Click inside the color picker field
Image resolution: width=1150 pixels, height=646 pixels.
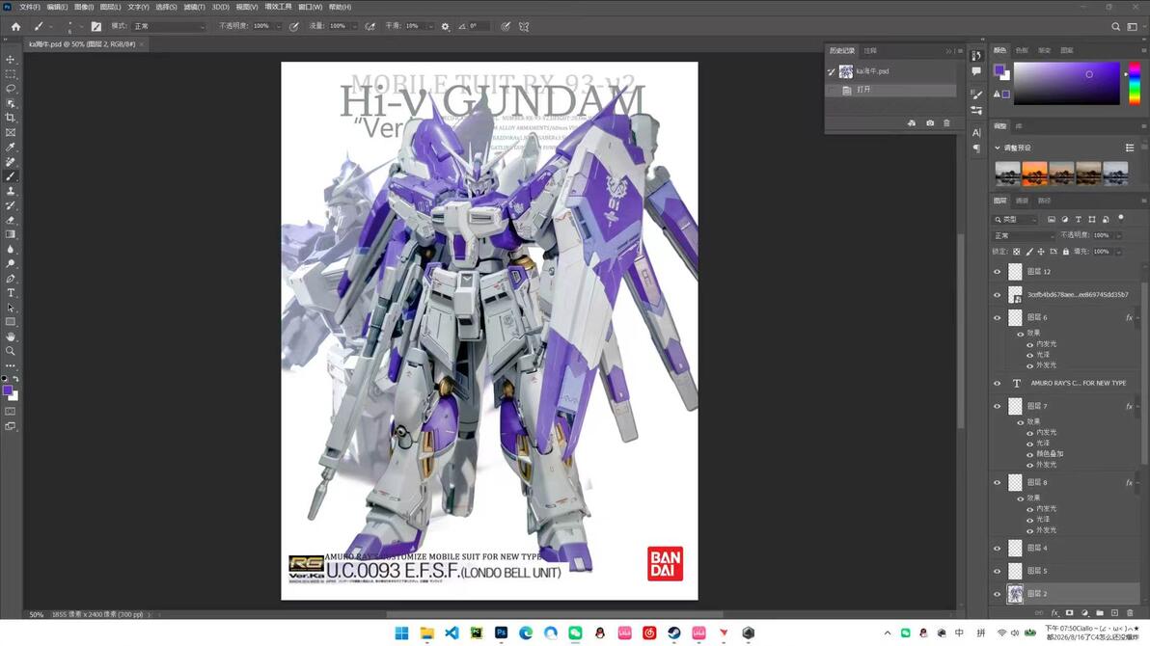click(1066, 84)
